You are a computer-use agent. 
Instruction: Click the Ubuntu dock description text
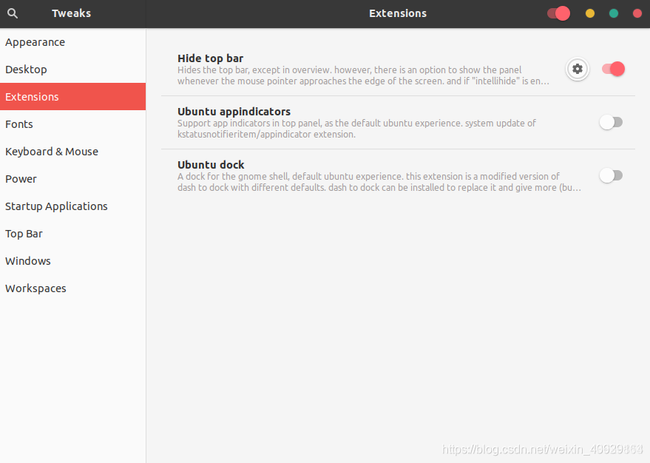click(x=379, y=182)
